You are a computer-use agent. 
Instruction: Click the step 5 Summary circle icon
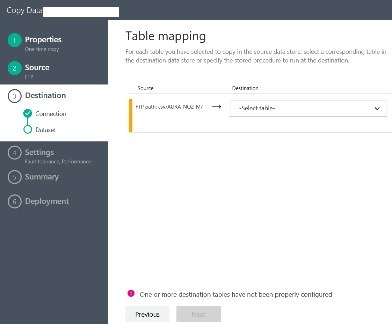[x=15, y=177]
